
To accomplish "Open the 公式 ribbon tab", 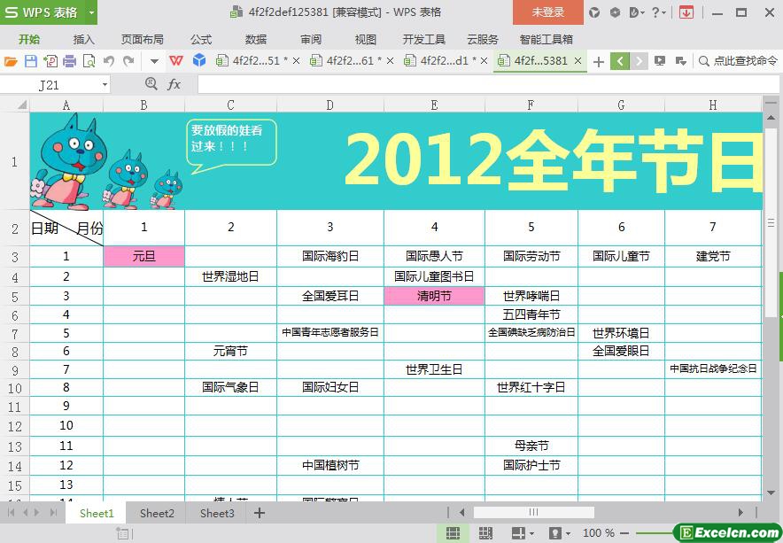I will [x=201, y=40].
